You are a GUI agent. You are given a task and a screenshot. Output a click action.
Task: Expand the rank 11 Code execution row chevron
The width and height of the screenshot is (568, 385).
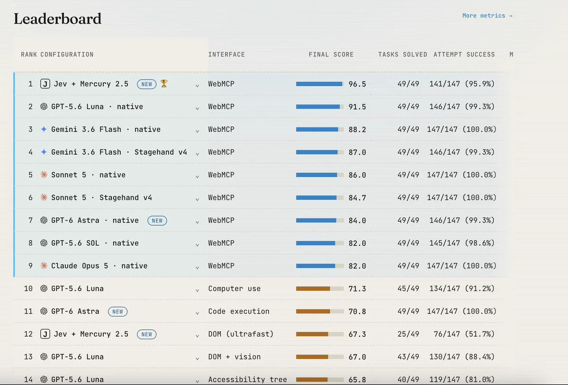point(198,313)
